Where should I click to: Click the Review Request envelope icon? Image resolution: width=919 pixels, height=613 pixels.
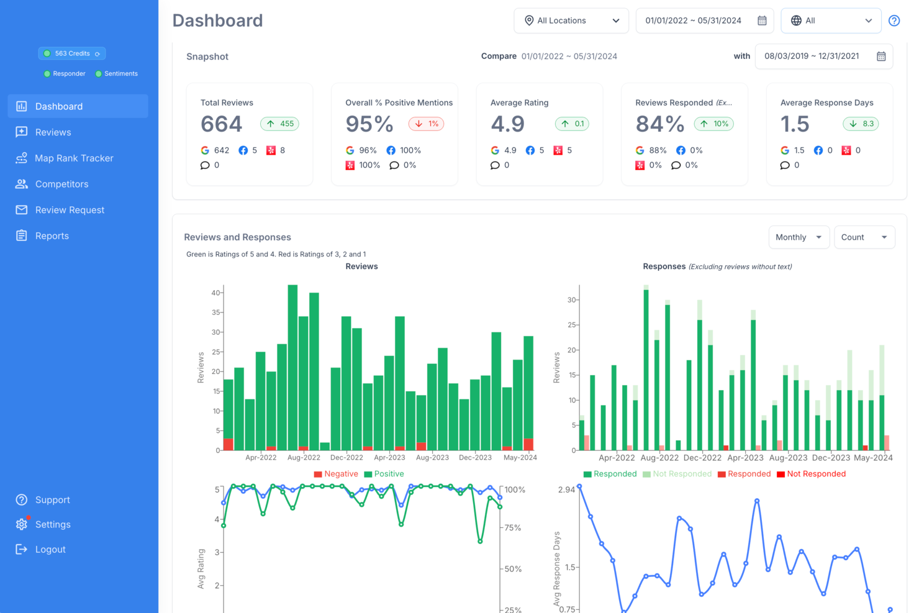click(22, 210)
